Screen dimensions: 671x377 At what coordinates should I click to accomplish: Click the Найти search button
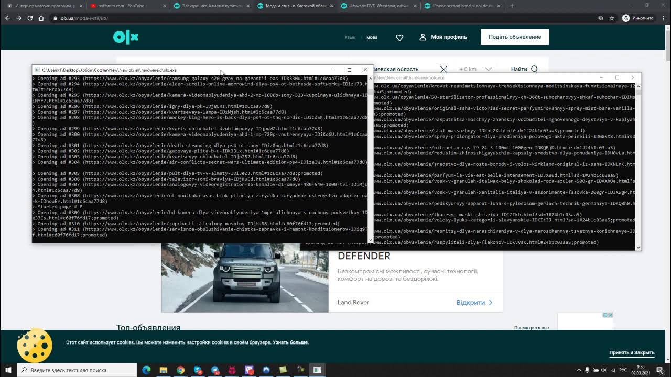[524, 69]
